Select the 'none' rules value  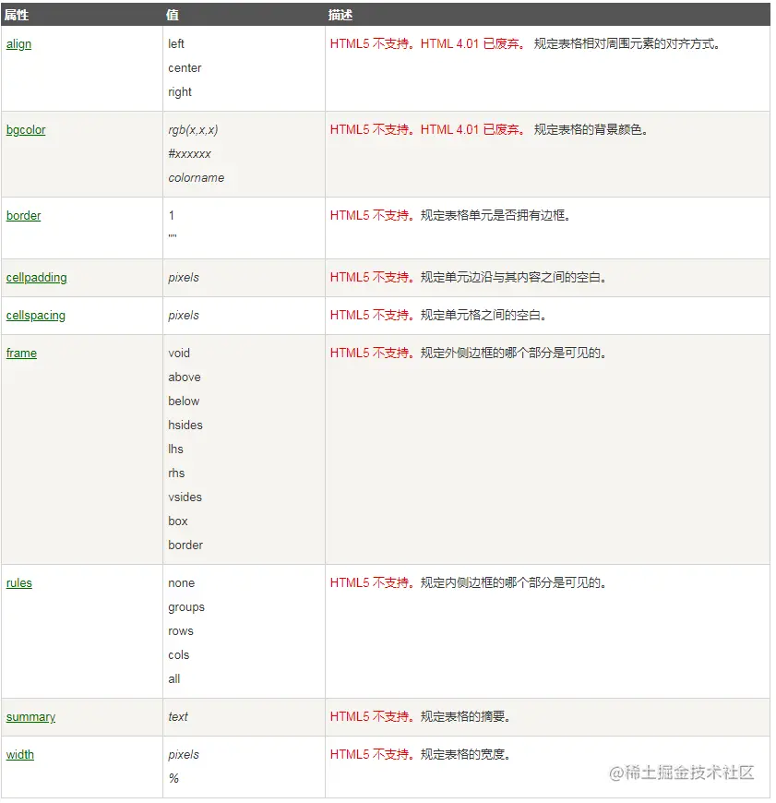181,584
